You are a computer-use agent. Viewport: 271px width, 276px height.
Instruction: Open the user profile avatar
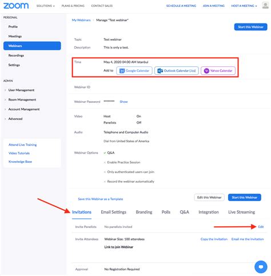point(265,5)
